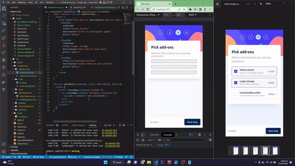Open the image viewer's three-dot menu
Image resolution: width=295 pixels, height=166 pixels.
(x=248, y=4)
